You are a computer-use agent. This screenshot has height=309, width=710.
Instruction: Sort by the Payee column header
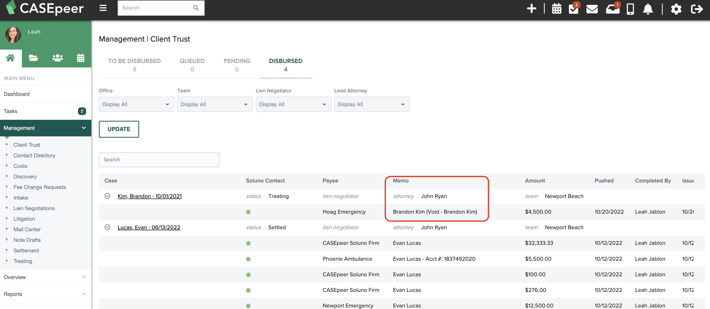(x=330, y=181)
